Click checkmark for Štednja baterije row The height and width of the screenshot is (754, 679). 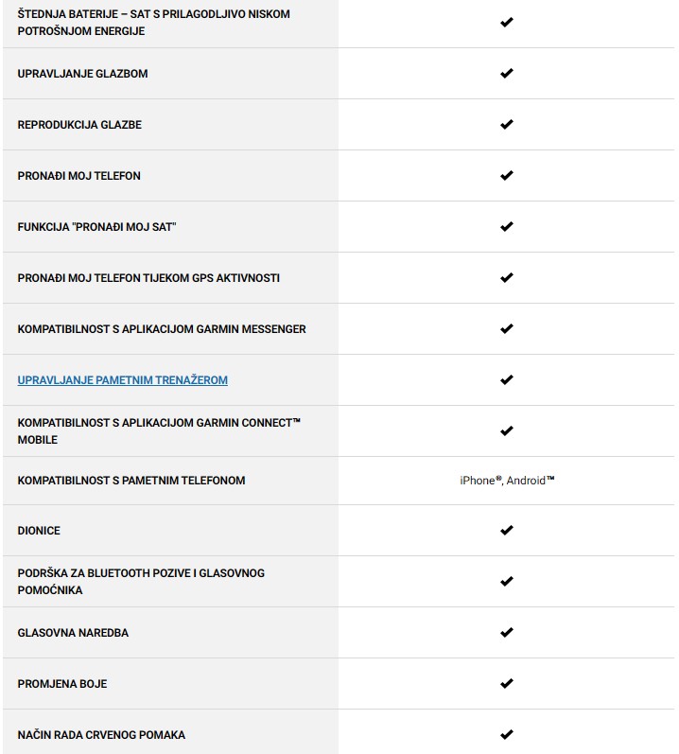[x=506, y=22]
